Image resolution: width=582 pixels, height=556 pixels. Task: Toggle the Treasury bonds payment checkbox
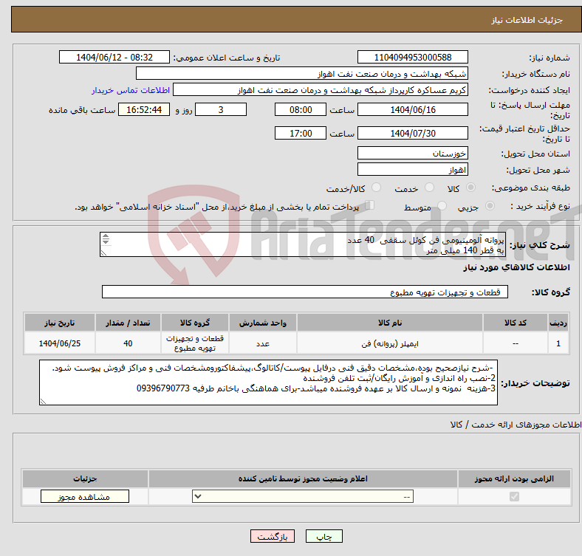(x=370, y=206)
